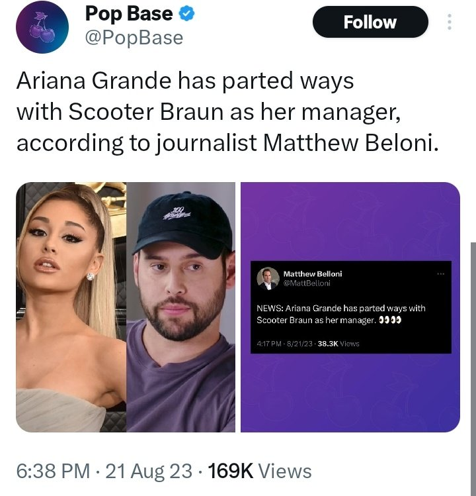Open the photo of the woman with blonde ponytail
This screenshot has width=476, height=496.
(x=71, y=307)
